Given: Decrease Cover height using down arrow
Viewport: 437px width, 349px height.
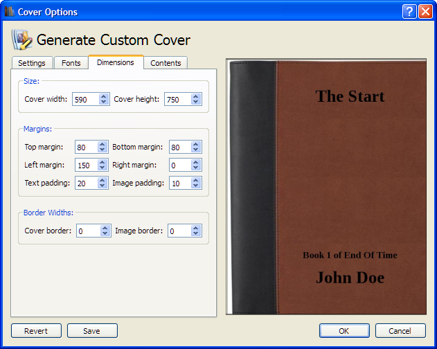Looking at the screenshot, I should tap(196, 102).
